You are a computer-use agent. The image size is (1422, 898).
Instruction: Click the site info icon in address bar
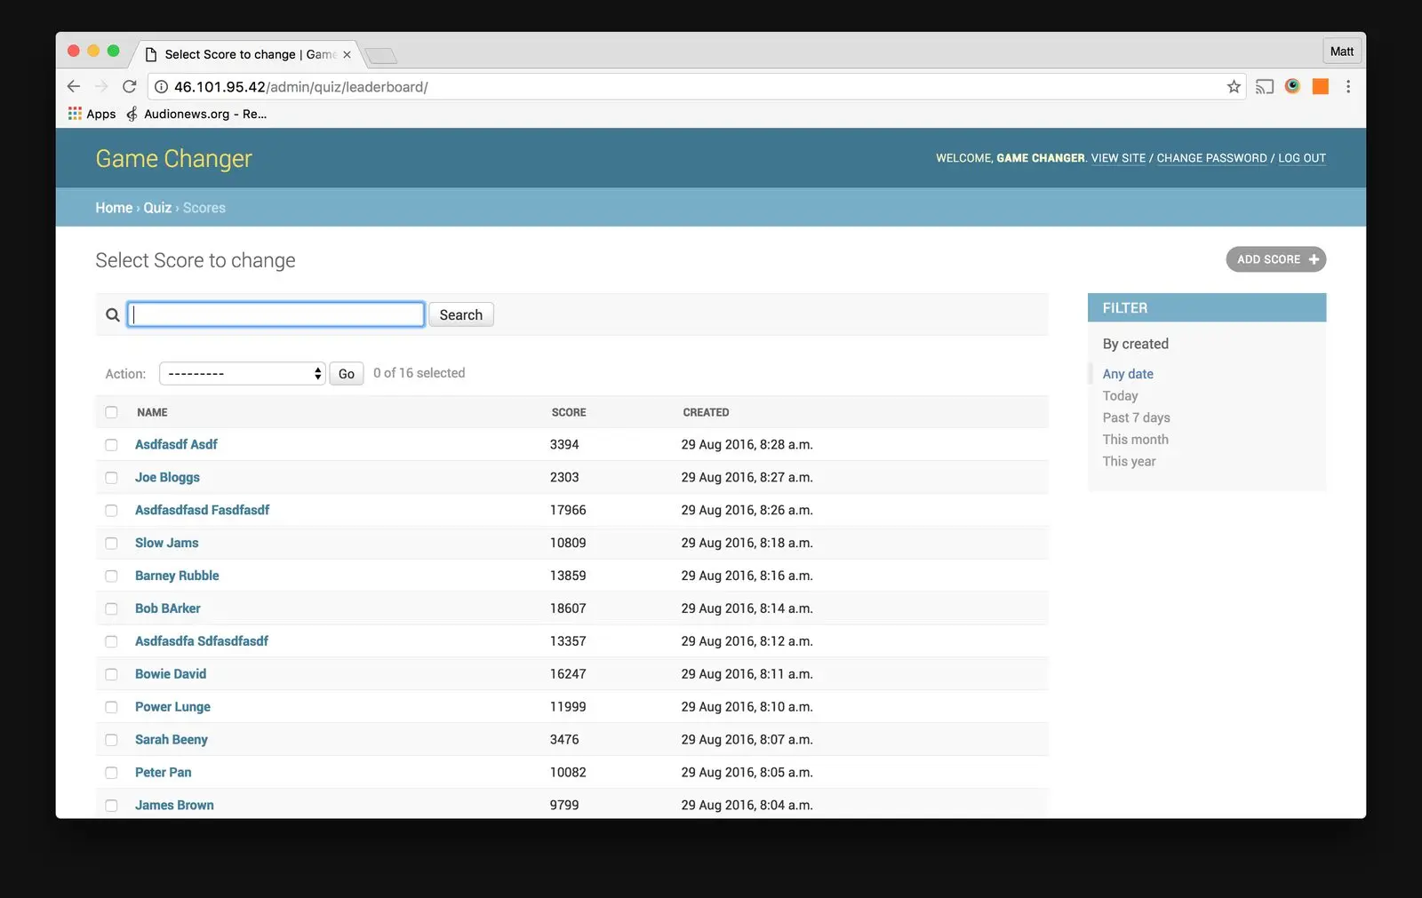coord(162,87)
